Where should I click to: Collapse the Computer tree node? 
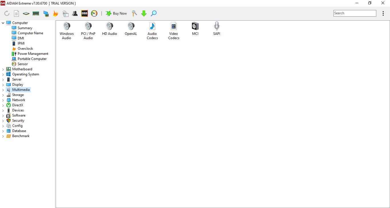3,23
